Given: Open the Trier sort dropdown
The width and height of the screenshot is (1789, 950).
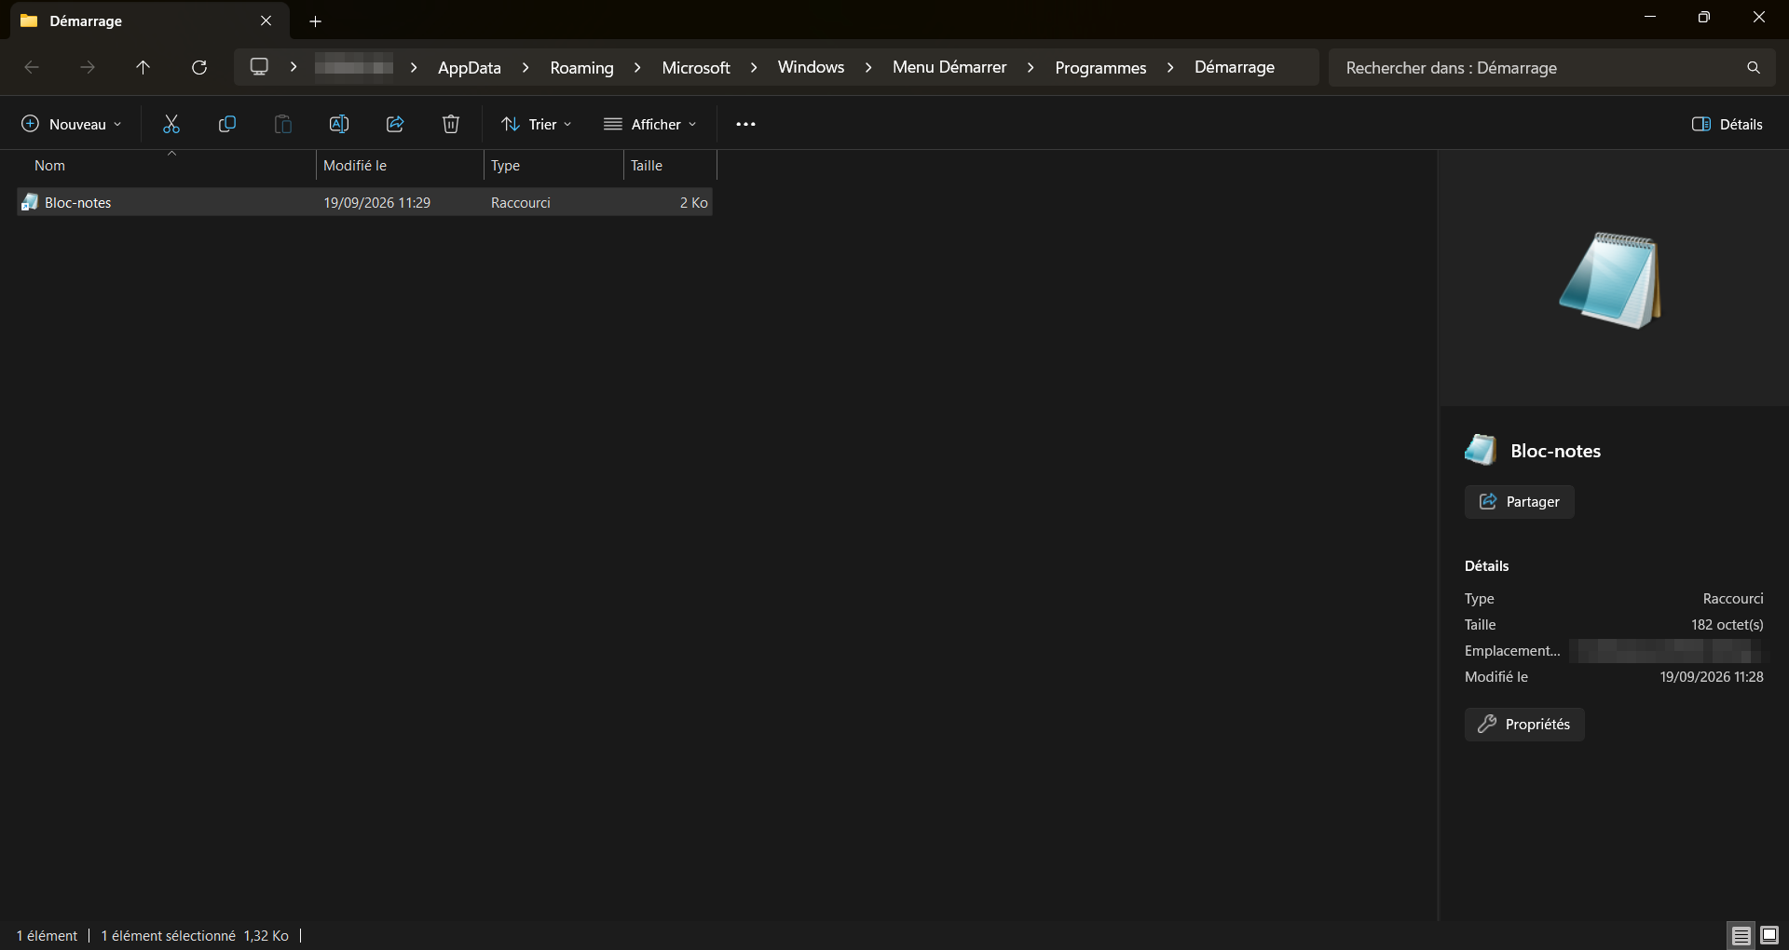Looking at the screenshot, I should click(536, 124).
